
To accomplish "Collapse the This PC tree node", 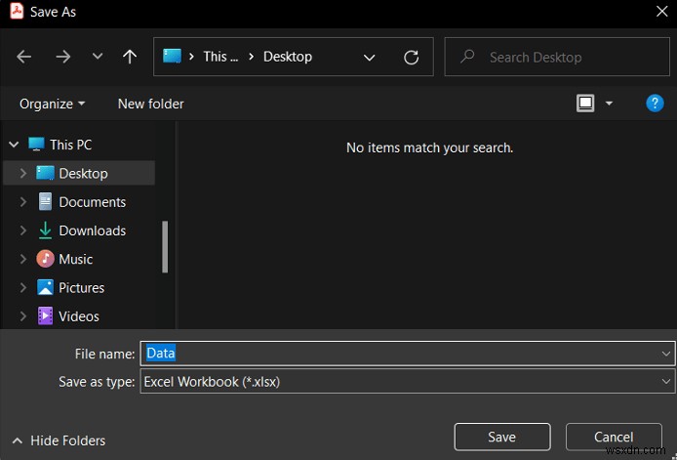I will (14, 145).
